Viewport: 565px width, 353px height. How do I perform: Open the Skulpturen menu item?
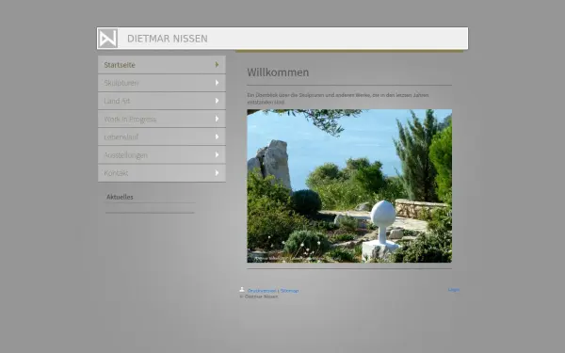click(x=162, y=83)
